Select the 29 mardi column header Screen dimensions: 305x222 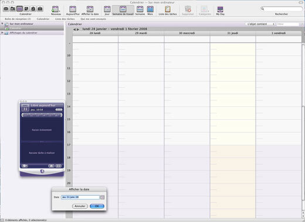point(141,33)
